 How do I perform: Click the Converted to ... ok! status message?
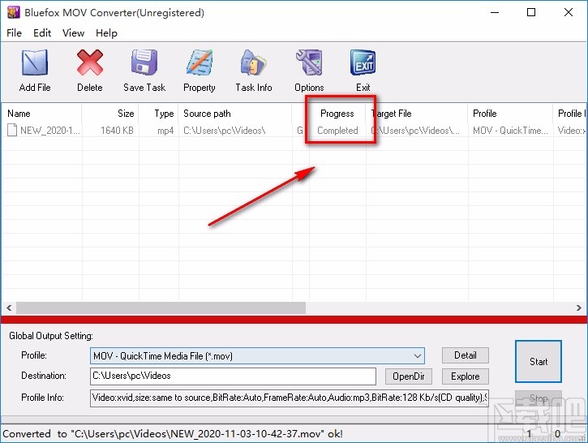tap(173, 434)
